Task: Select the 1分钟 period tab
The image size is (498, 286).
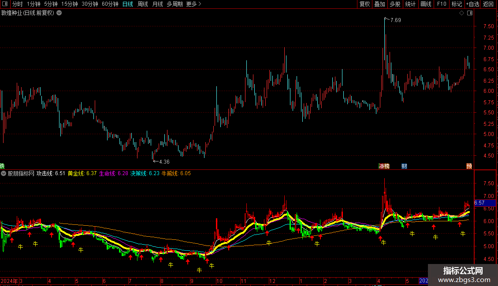Action: tap(33, 4)
